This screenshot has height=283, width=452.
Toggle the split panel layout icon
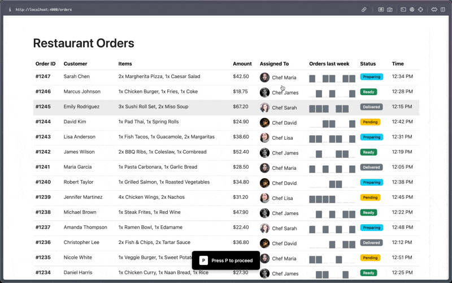point(443,10)
